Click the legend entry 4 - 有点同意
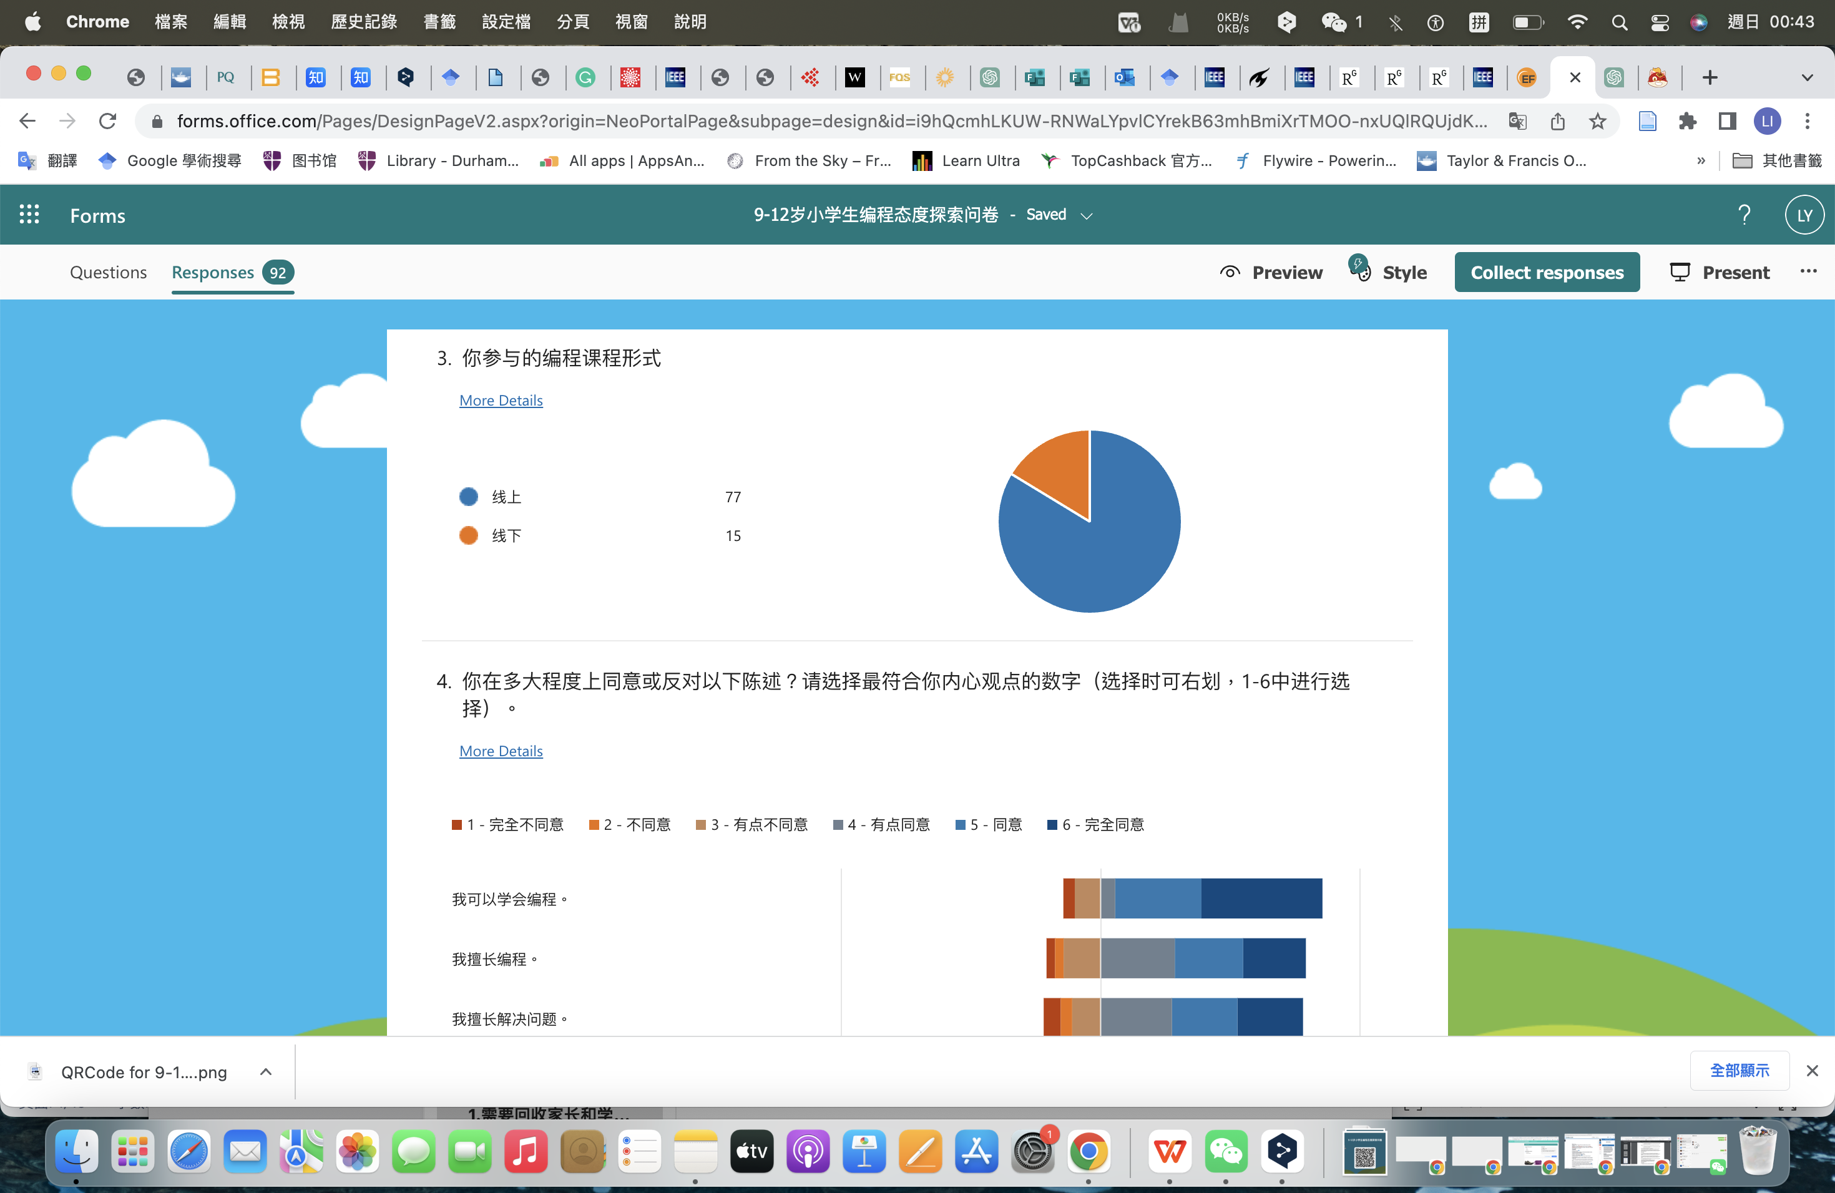Viewport: 1835px width, 1193px height. (x=881, y=825)
